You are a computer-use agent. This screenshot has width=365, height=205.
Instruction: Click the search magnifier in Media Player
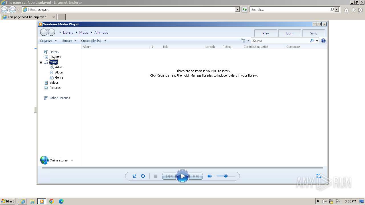(x=312, y=41)
